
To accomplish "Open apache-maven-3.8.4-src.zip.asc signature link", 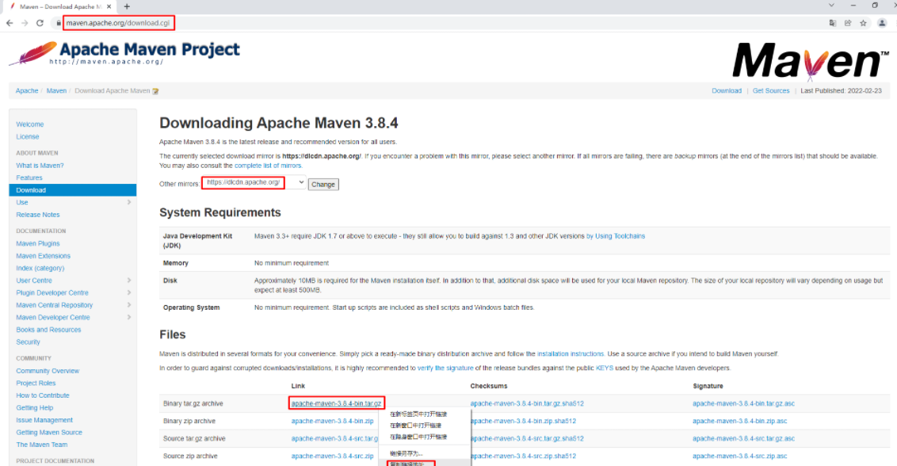I will coord(739,456).
